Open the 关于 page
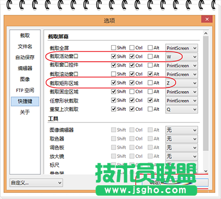The height and width of the screenshot is (199, 221). pyautogui.click(x=25, y=112)
